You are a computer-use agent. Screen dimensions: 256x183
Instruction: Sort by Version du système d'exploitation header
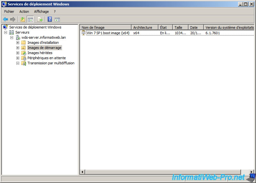point(229,28)
